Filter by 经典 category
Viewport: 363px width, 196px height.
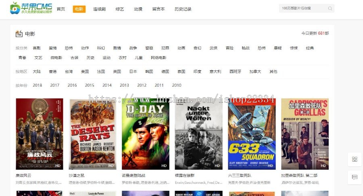[310, 48]
